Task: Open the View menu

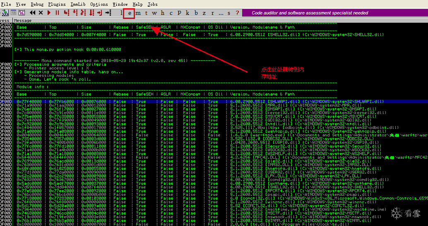Action: coord(21,5)
